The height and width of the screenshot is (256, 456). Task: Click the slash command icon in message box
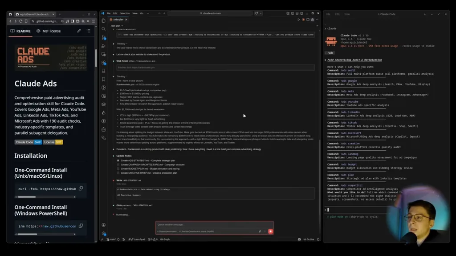(265, 231)
